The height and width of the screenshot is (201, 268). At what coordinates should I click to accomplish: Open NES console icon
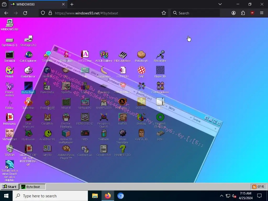[160, 102]
